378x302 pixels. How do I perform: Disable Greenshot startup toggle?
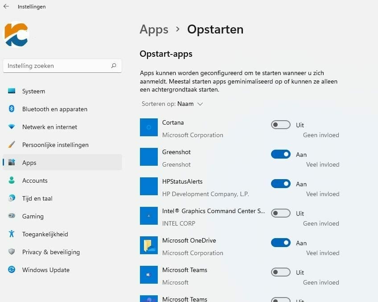point(281,154)
